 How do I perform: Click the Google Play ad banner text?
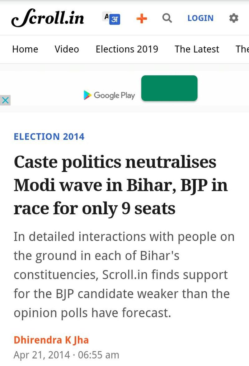114,95
